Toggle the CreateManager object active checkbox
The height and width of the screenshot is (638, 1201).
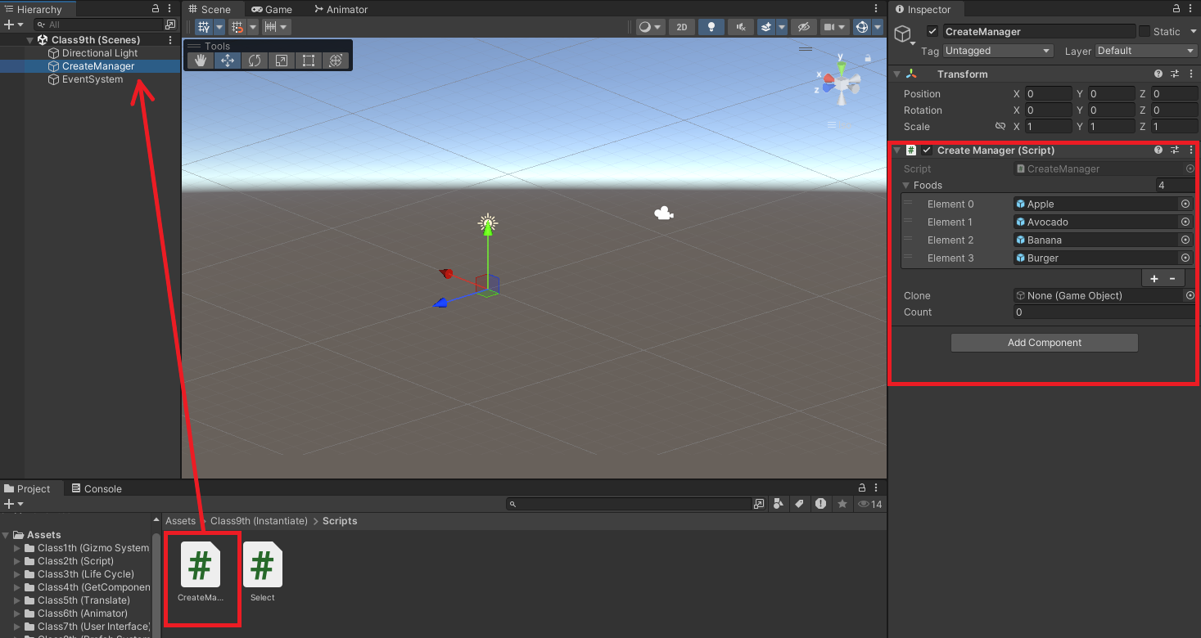tap(932, 31)
